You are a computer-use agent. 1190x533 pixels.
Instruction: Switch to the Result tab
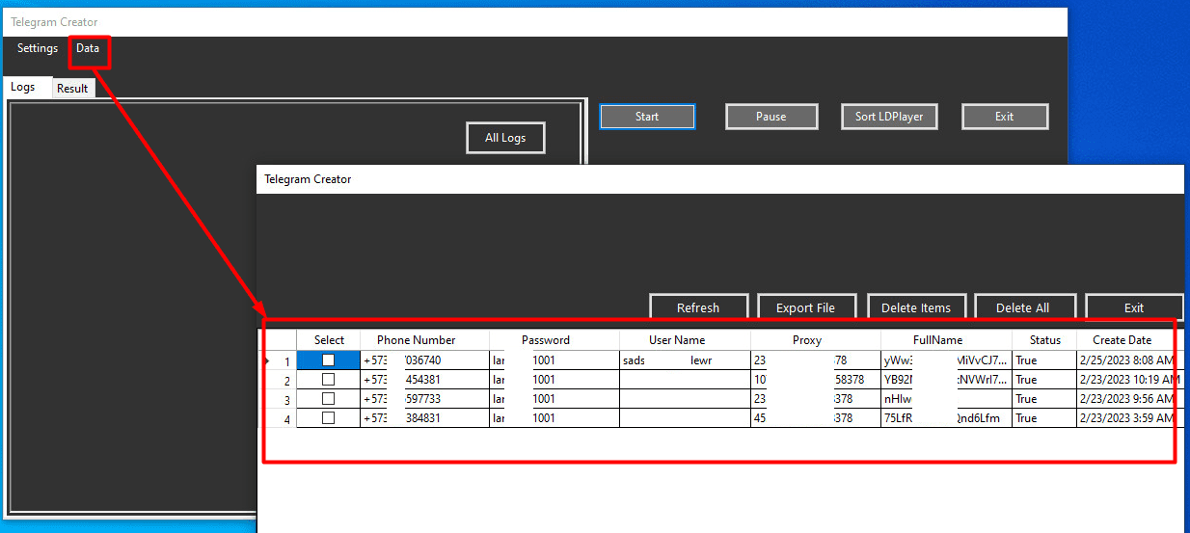(x=72, y=89)
